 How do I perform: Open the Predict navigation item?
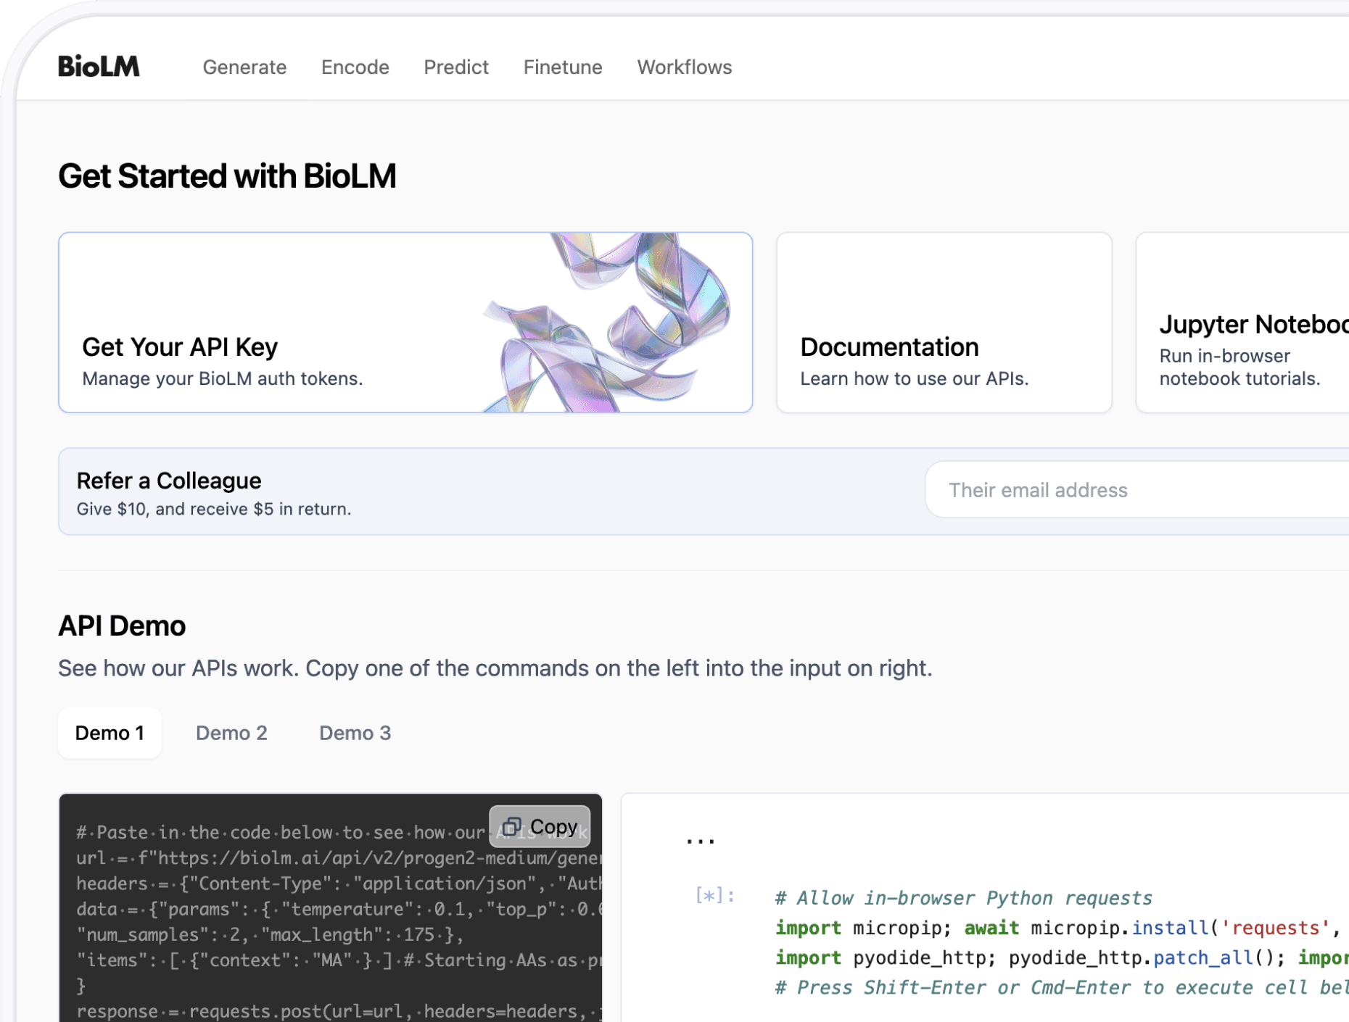pos(455,67)
